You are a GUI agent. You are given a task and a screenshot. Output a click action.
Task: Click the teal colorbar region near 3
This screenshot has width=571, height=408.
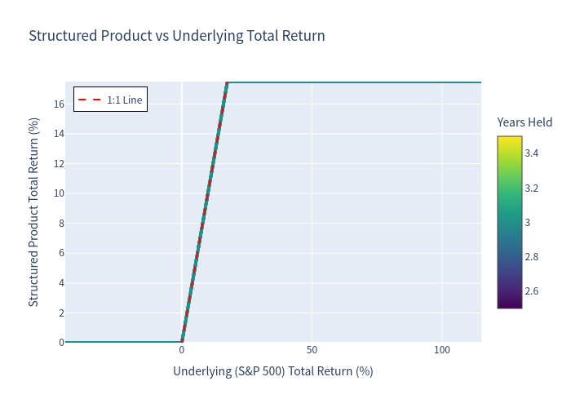click(510, 223)
